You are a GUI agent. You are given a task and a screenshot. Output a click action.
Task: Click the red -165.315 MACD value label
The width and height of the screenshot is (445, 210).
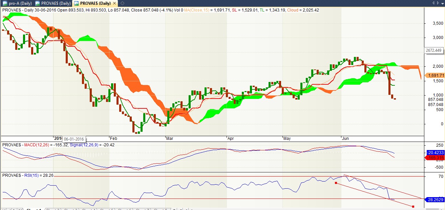(435, 158)
